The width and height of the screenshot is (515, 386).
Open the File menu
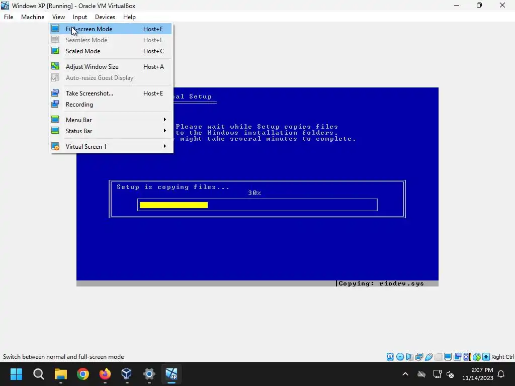9,17
